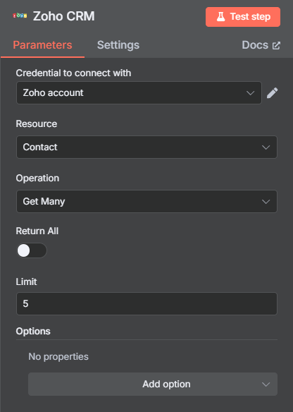Viewport: 293px width, 412px height.
Task: Open the Credential to connect with dropdown
Action: (139, 93)
